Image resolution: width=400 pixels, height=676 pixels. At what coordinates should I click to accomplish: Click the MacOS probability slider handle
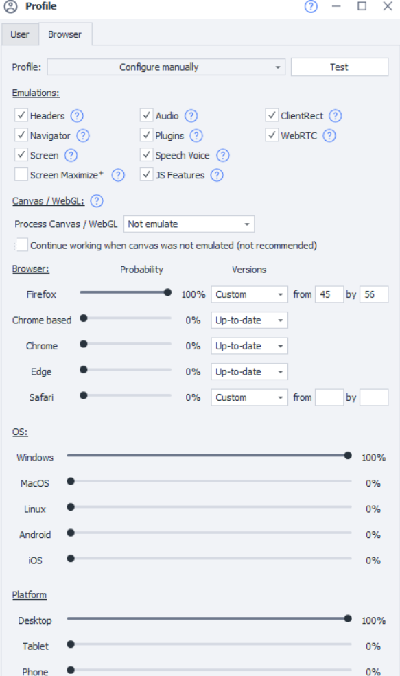tap(71, 481)
